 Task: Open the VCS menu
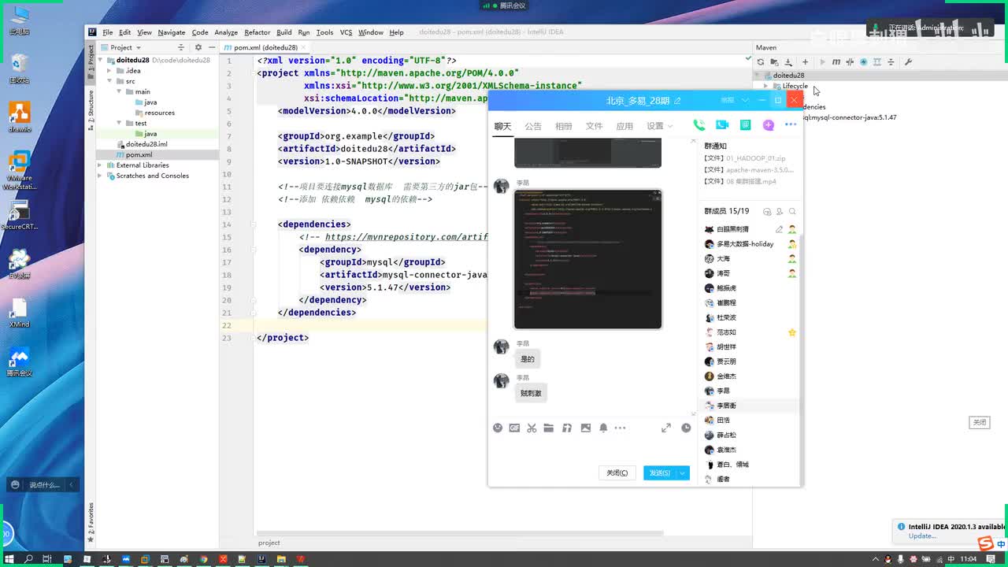point(346,32)
